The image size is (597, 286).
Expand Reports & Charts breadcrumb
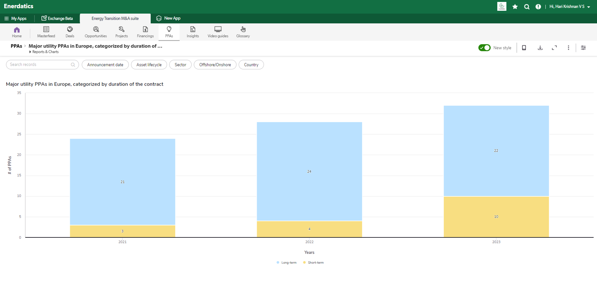44,52
